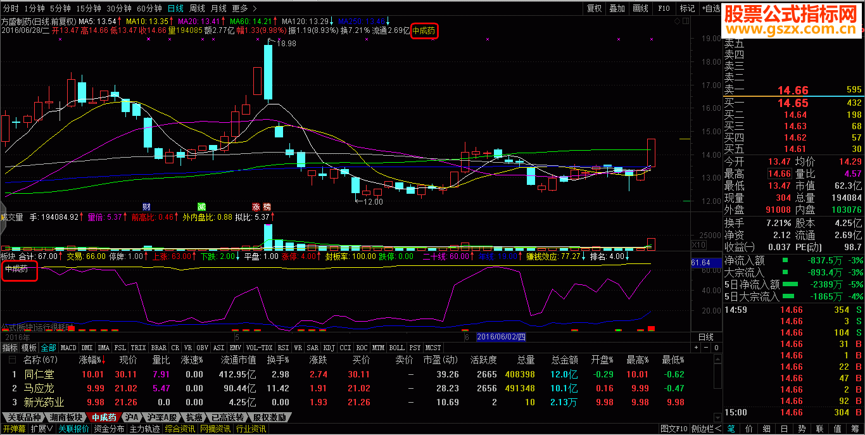This screenshot has width=865, height=435.
Task: Open the F10 company info
Action: pyautogui.click(x=664, y=8)
